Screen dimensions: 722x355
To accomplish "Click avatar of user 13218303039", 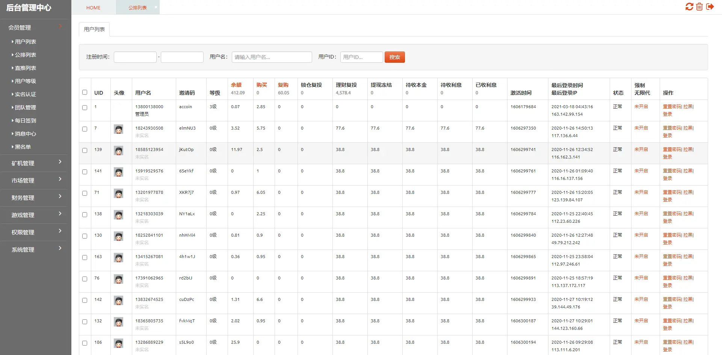I will click(x=119, y=215).
